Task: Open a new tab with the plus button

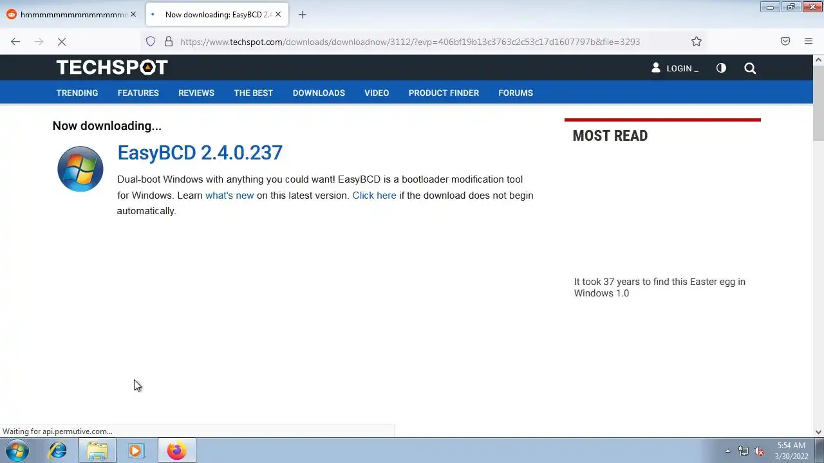Action: click(303, 14)
